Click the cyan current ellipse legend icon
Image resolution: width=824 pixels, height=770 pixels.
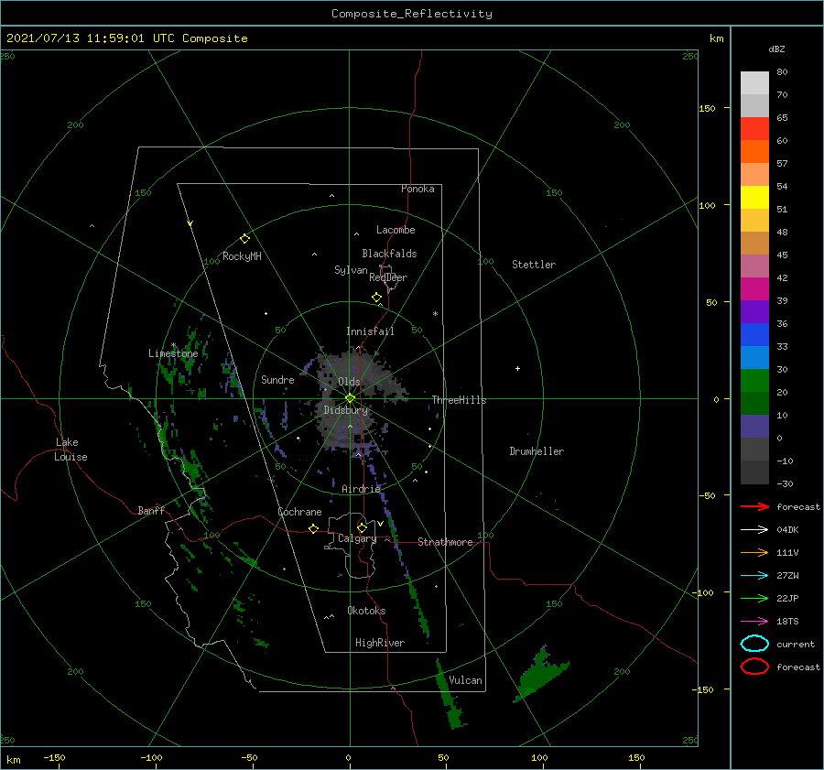(x=754, y=644)
